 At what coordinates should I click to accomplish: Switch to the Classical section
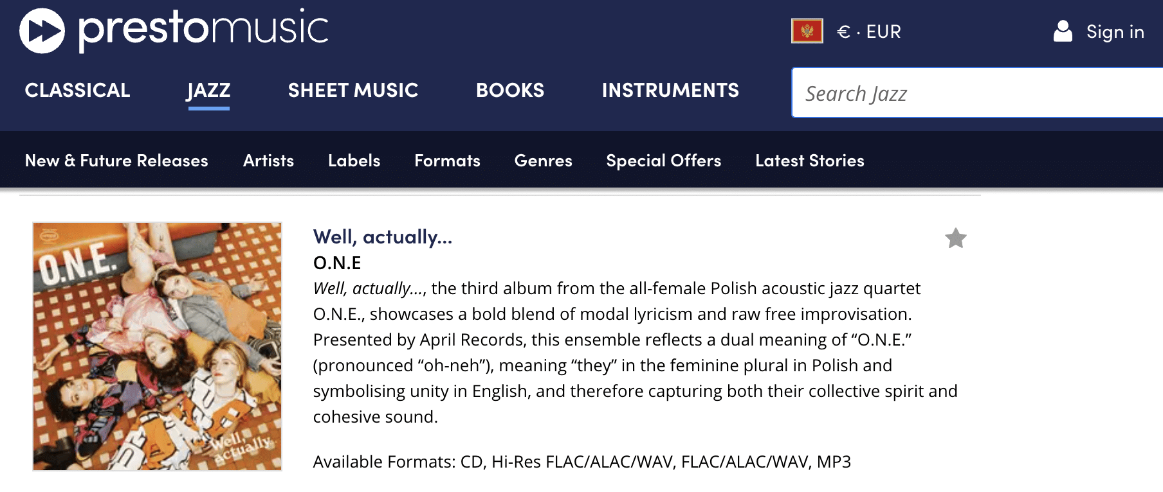pyautogui.click(x=77, y=90)
